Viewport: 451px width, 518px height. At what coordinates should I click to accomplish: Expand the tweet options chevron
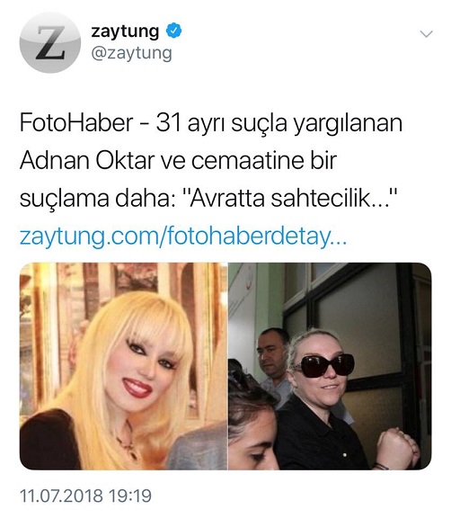point(426,33)
